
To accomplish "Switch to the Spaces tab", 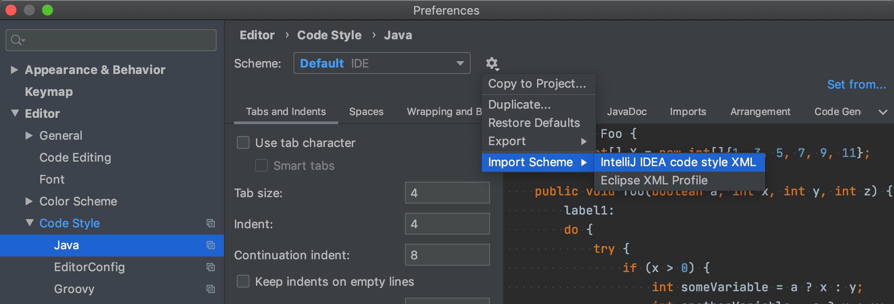I will [366, 112].
